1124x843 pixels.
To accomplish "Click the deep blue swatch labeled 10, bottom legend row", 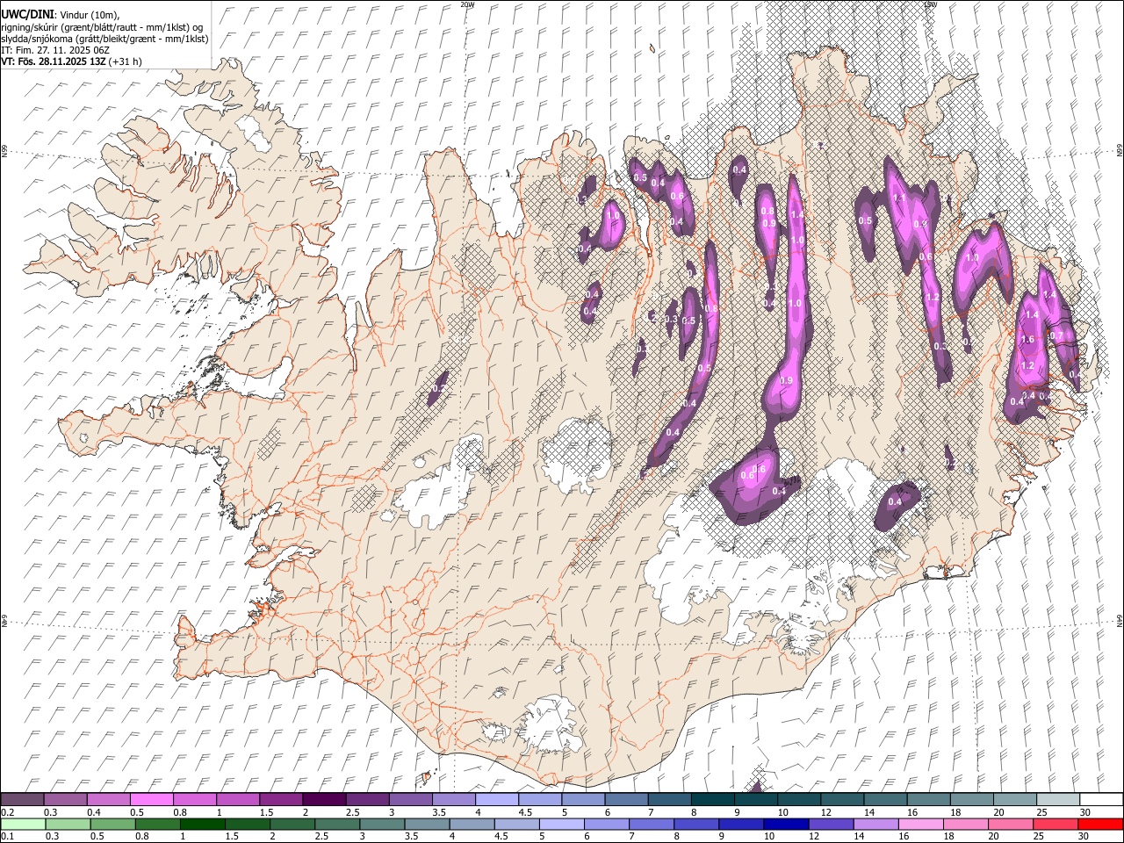I will point(786,824).
